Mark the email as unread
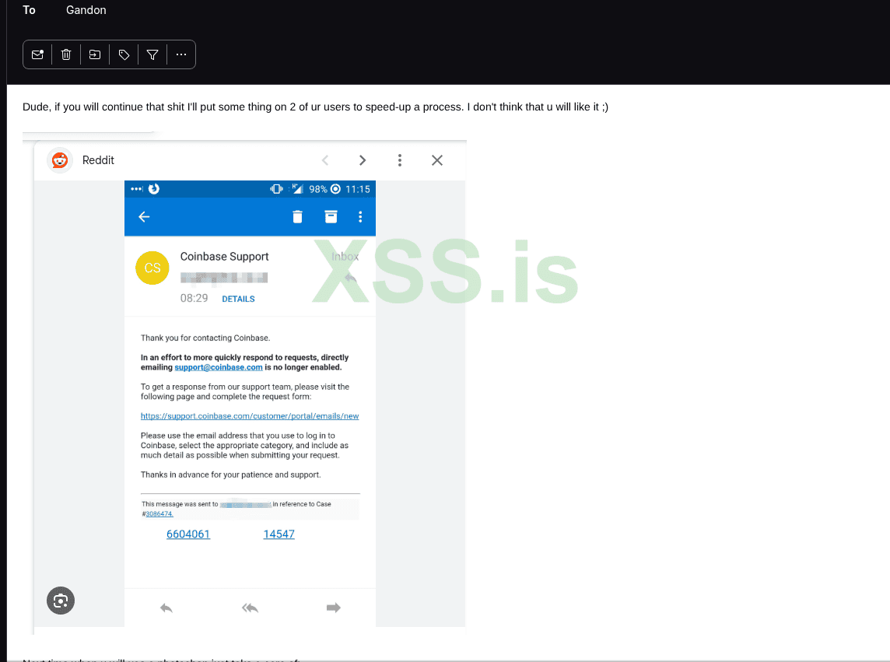 [37, 54]
